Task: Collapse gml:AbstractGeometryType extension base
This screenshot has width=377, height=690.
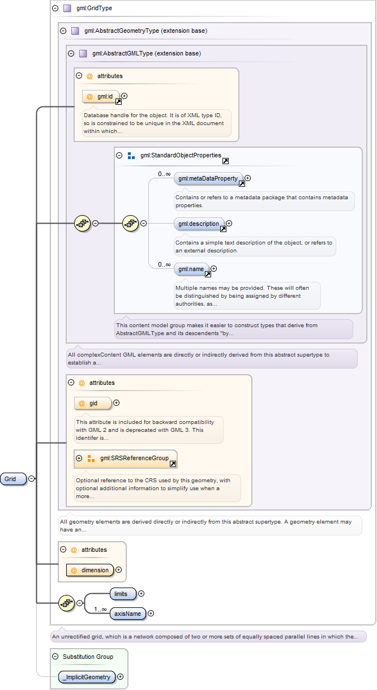Action: 63,31
